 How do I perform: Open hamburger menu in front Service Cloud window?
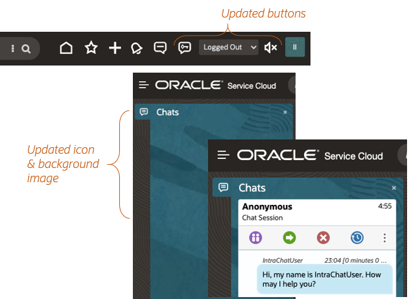click(x=223, y=155)
